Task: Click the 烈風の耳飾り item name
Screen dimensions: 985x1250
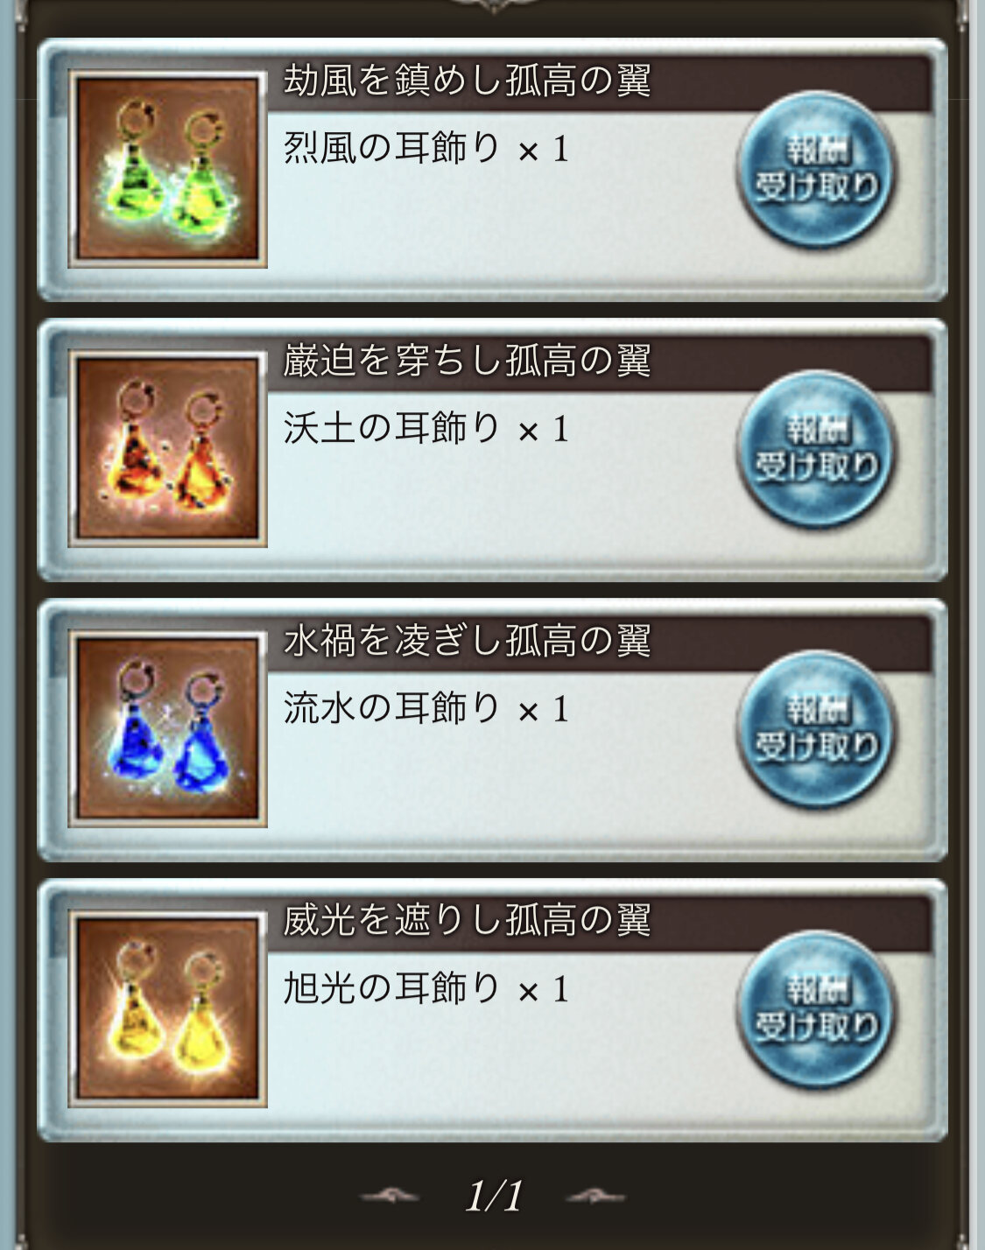Action: tap(391, 148)
